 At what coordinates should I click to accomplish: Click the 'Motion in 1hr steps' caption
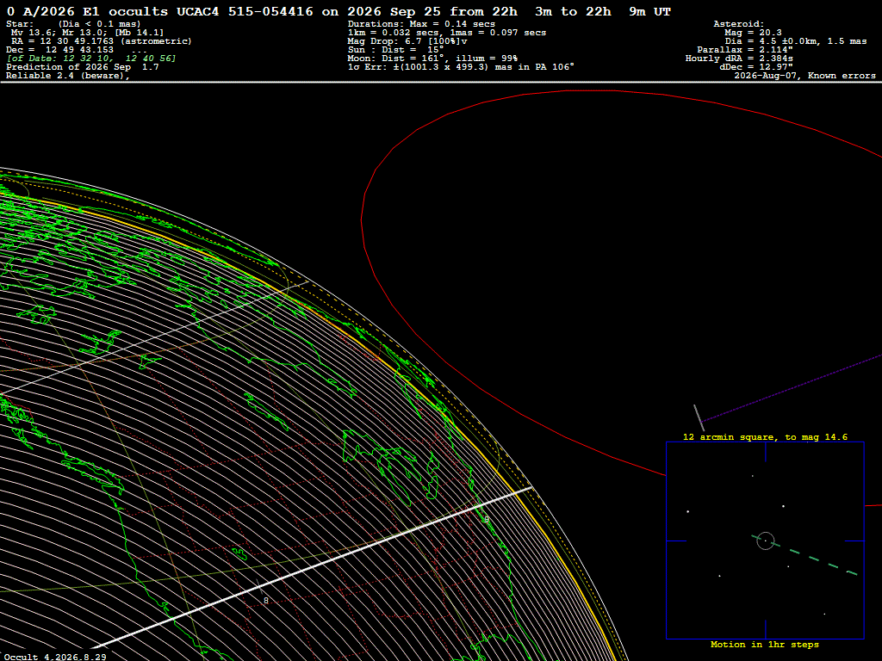pyautogui.click(x=765, y=644)
